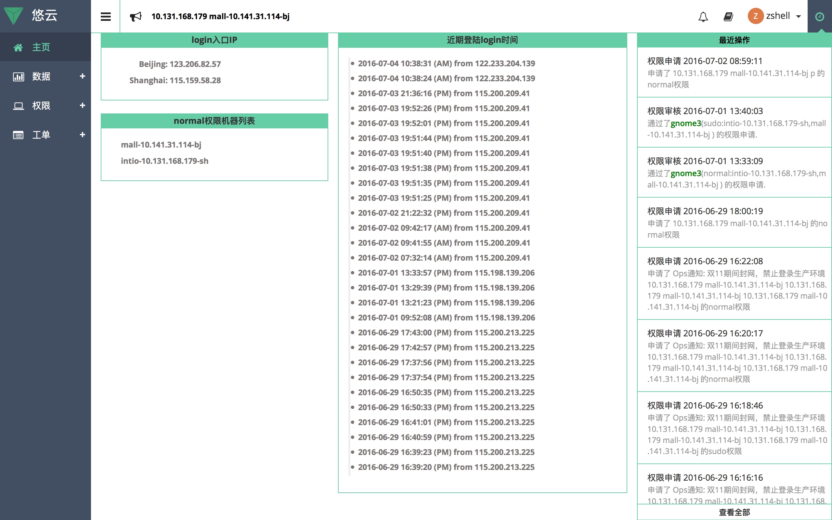This screenshot has height=520, width=832.
Task: Click mall-10.141.31.114-bj in the normal machine list
Action: [161, 145]
